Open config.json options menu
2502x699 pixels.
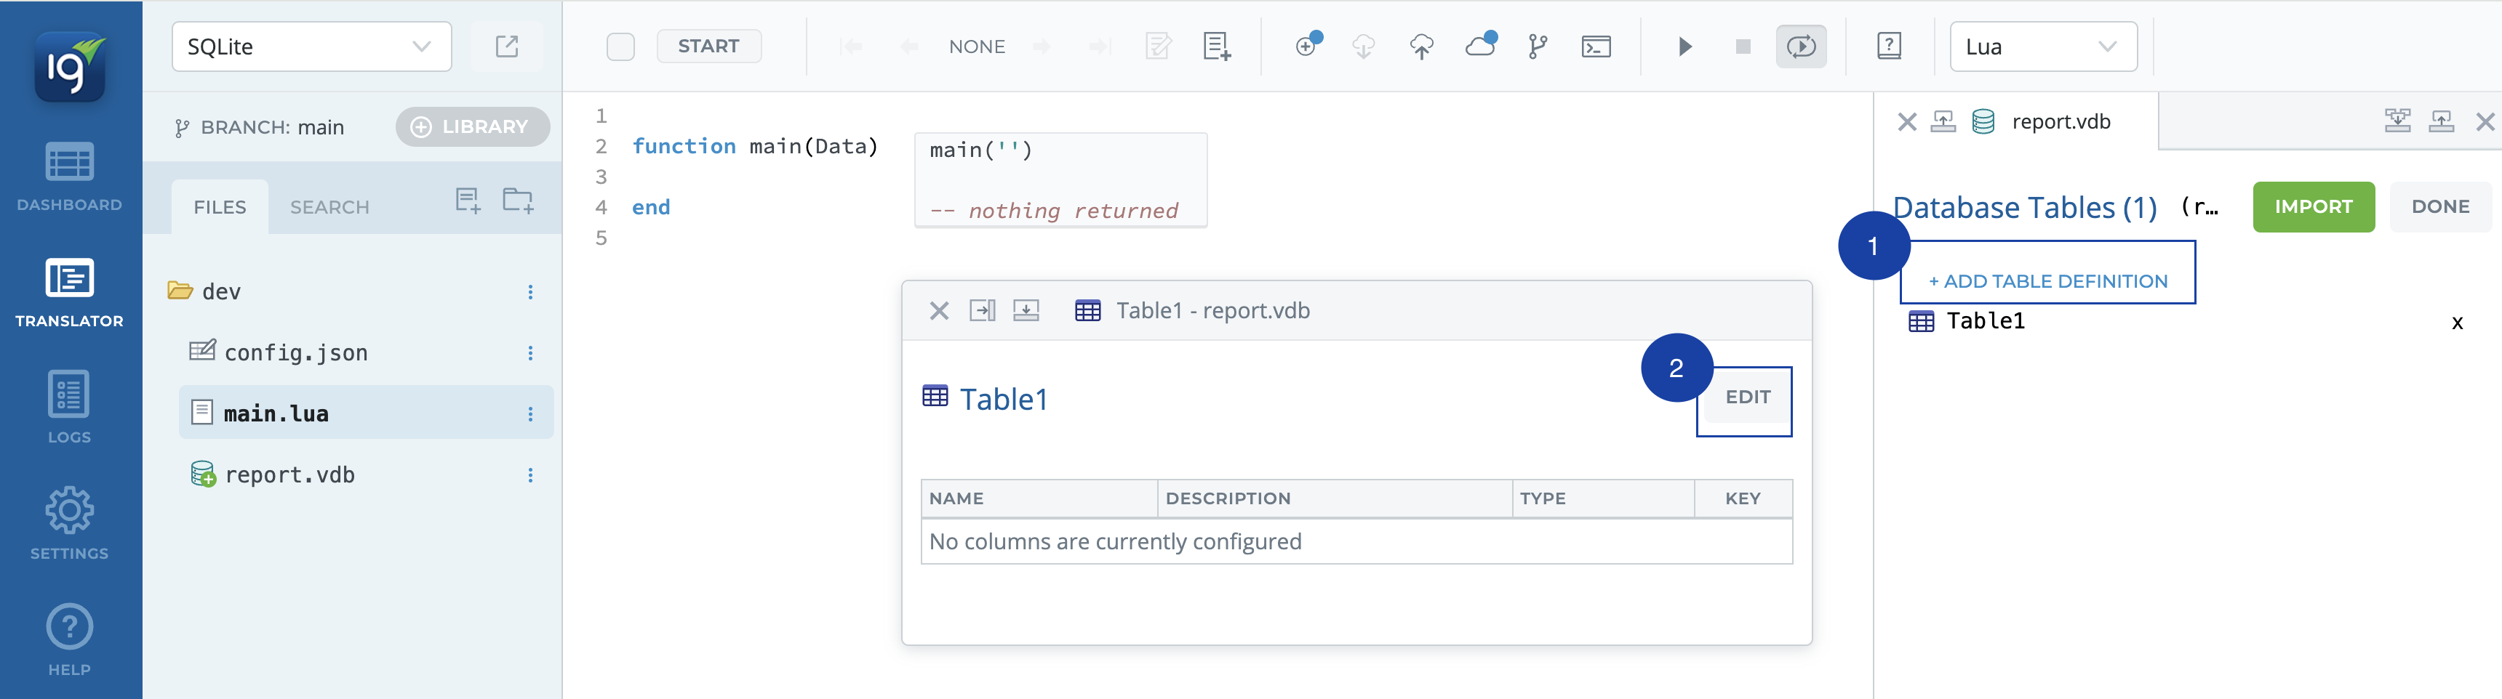tap(530, 353)
